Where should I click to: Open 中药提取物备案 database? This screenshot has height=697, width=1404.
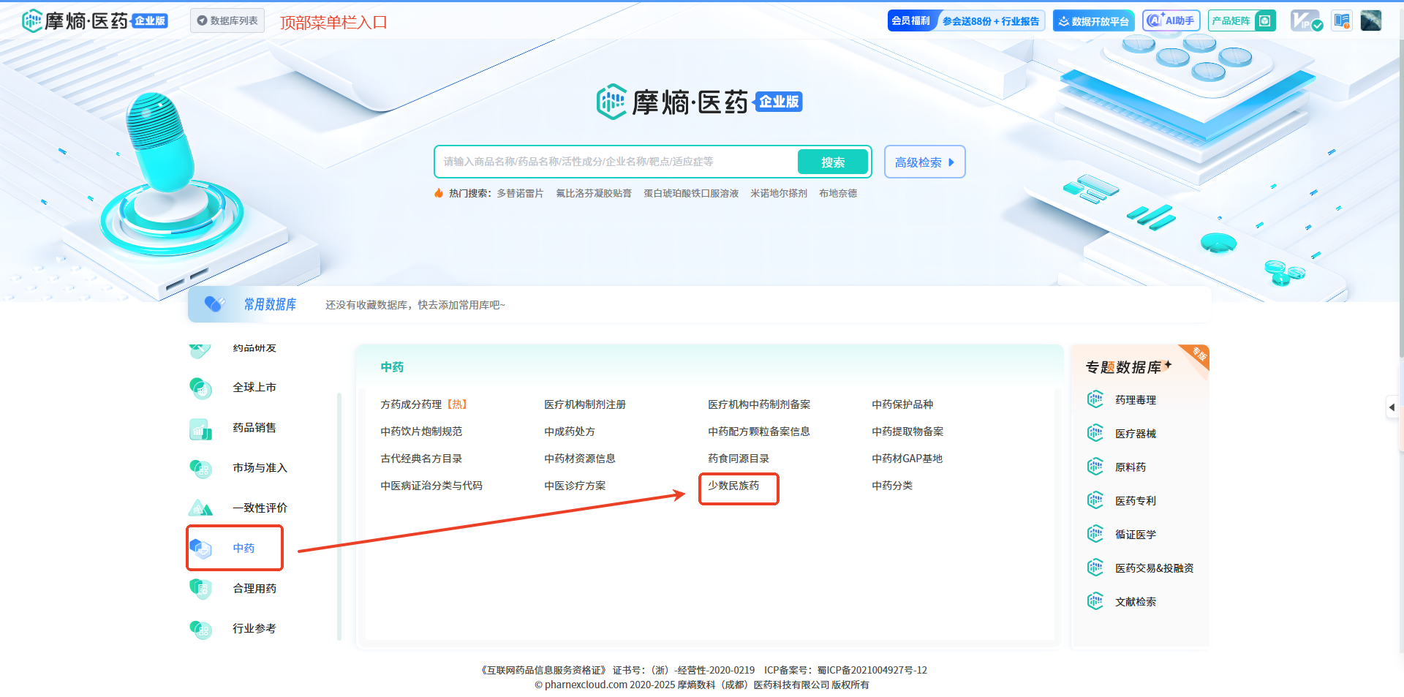(x=907, y=432)
